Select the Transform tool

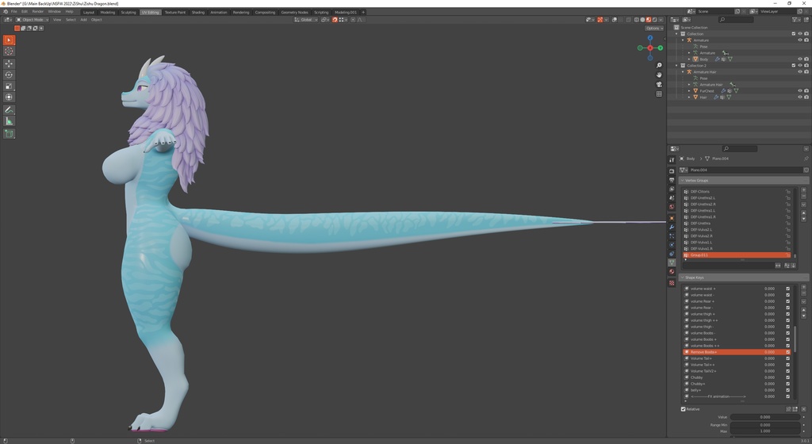coord(9,98)
